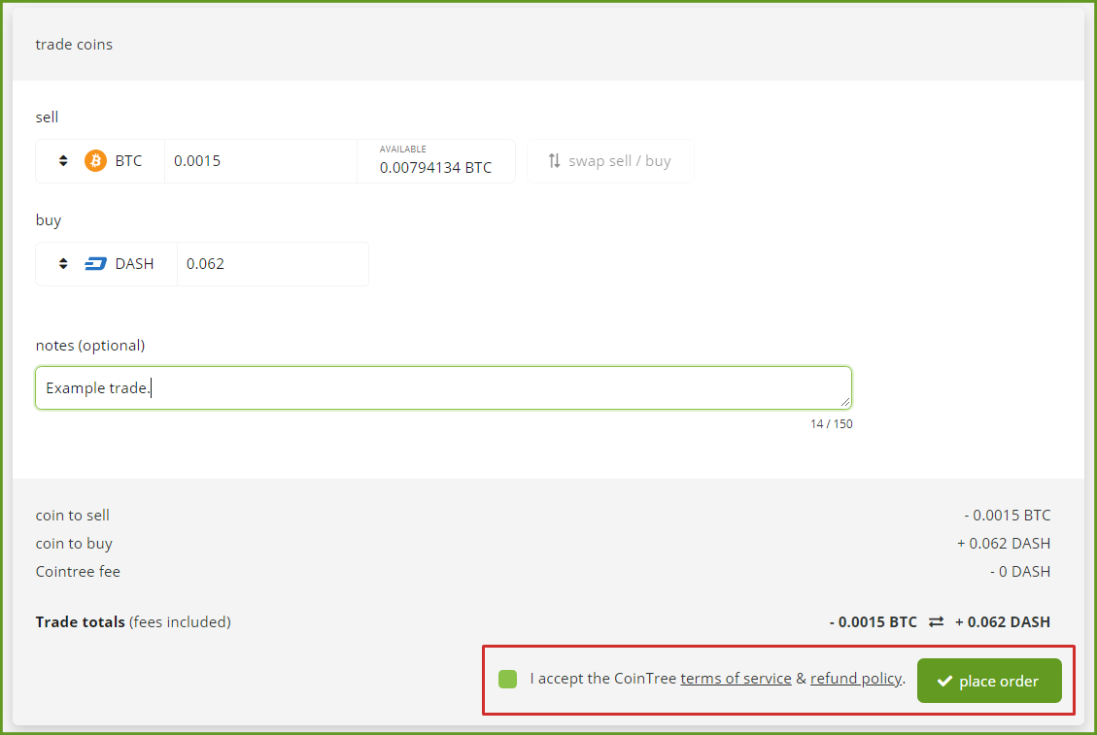This screenshot has width=1097, height=735.
Task: Edit the sell amount field 0.0015
Action: (260, 161)
